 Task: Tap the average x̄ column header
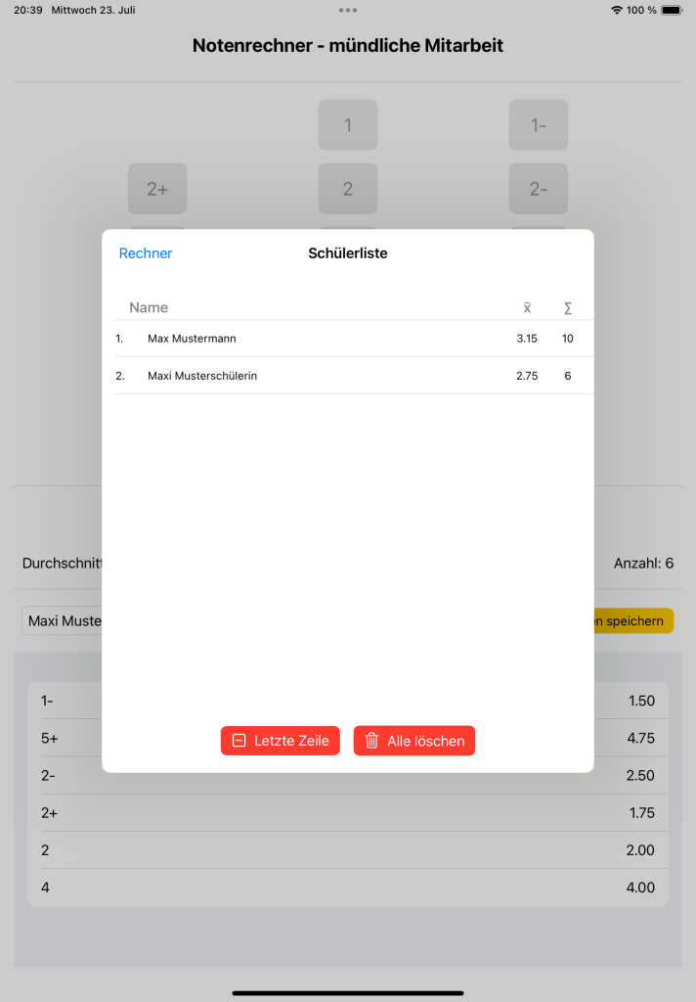pyautogui.click(x=527, y=308)
